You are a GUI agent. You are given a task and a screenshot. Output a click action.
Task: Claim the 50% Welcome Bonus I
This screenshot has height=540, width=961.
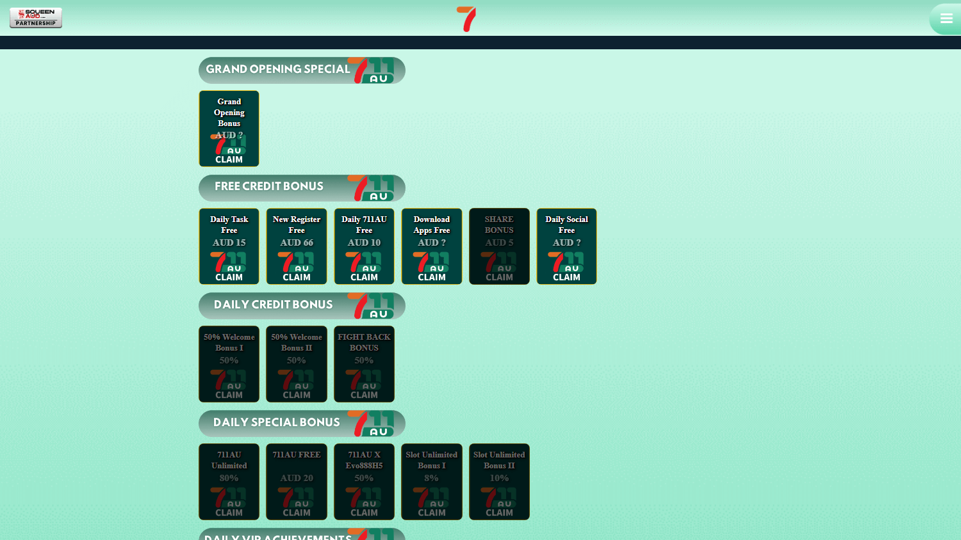(229, 395)
